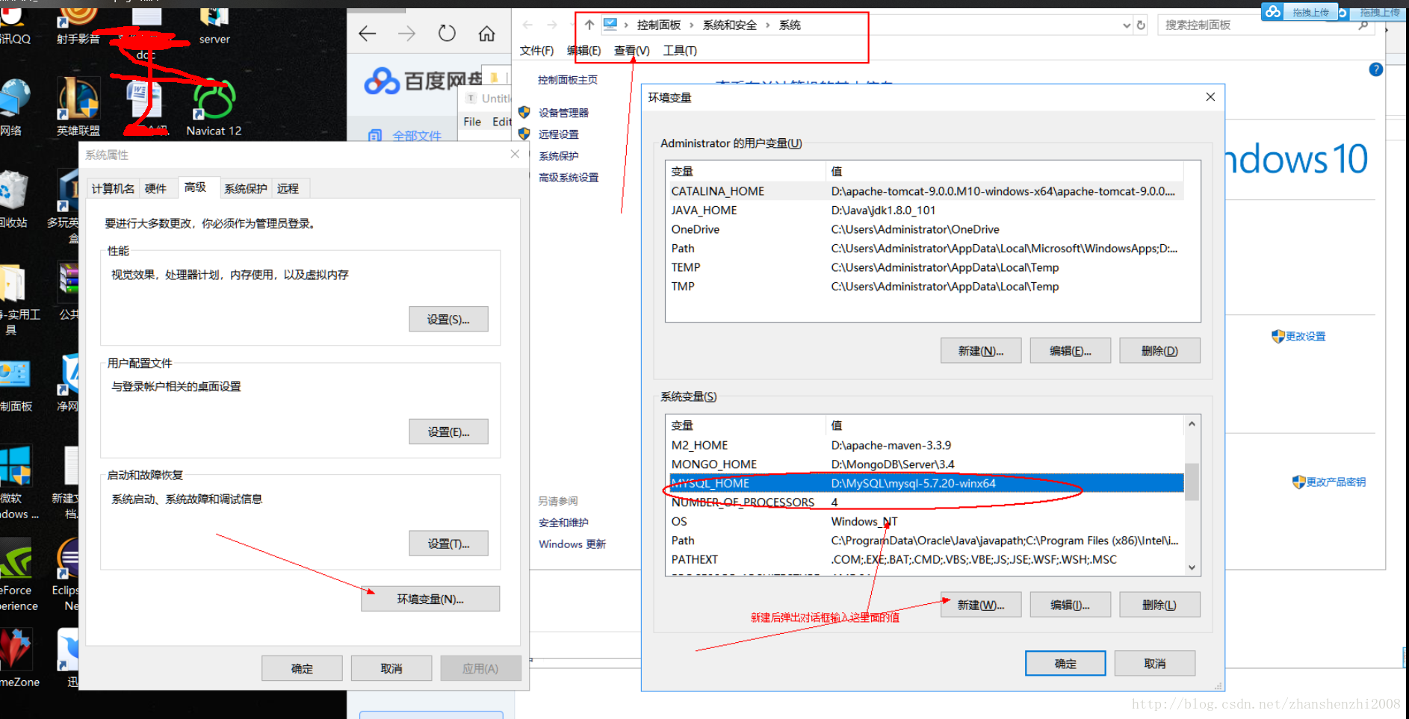Image resolution: width=1409 pixels, height=719 pixels.
Task: Expand chevron after 系统和安全 breadcrumb
Action: [x=767, y=25]
